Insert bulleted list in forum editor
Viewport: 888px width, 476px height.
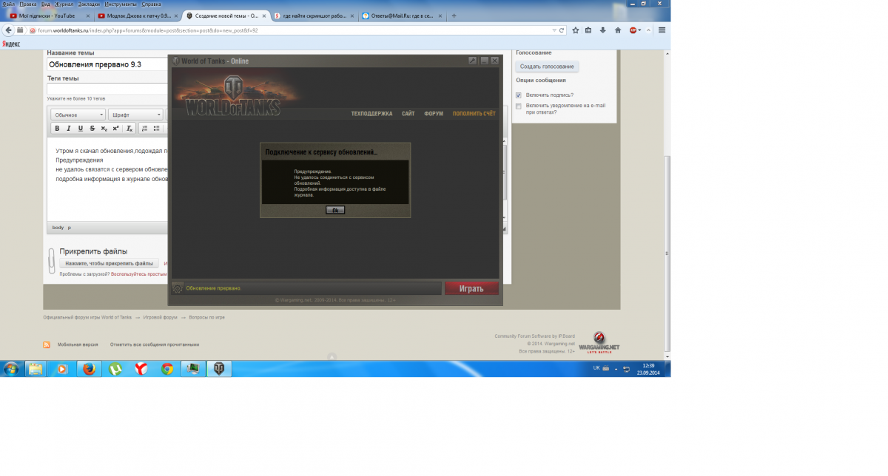pos(157,129)
